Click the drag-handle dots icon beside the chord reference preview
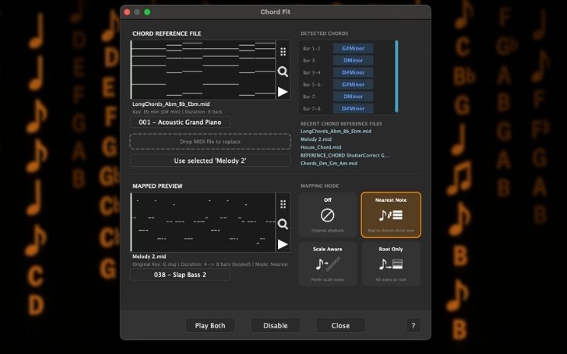The image size is (567, 354). pyautogui.click(x=283, y=52)
